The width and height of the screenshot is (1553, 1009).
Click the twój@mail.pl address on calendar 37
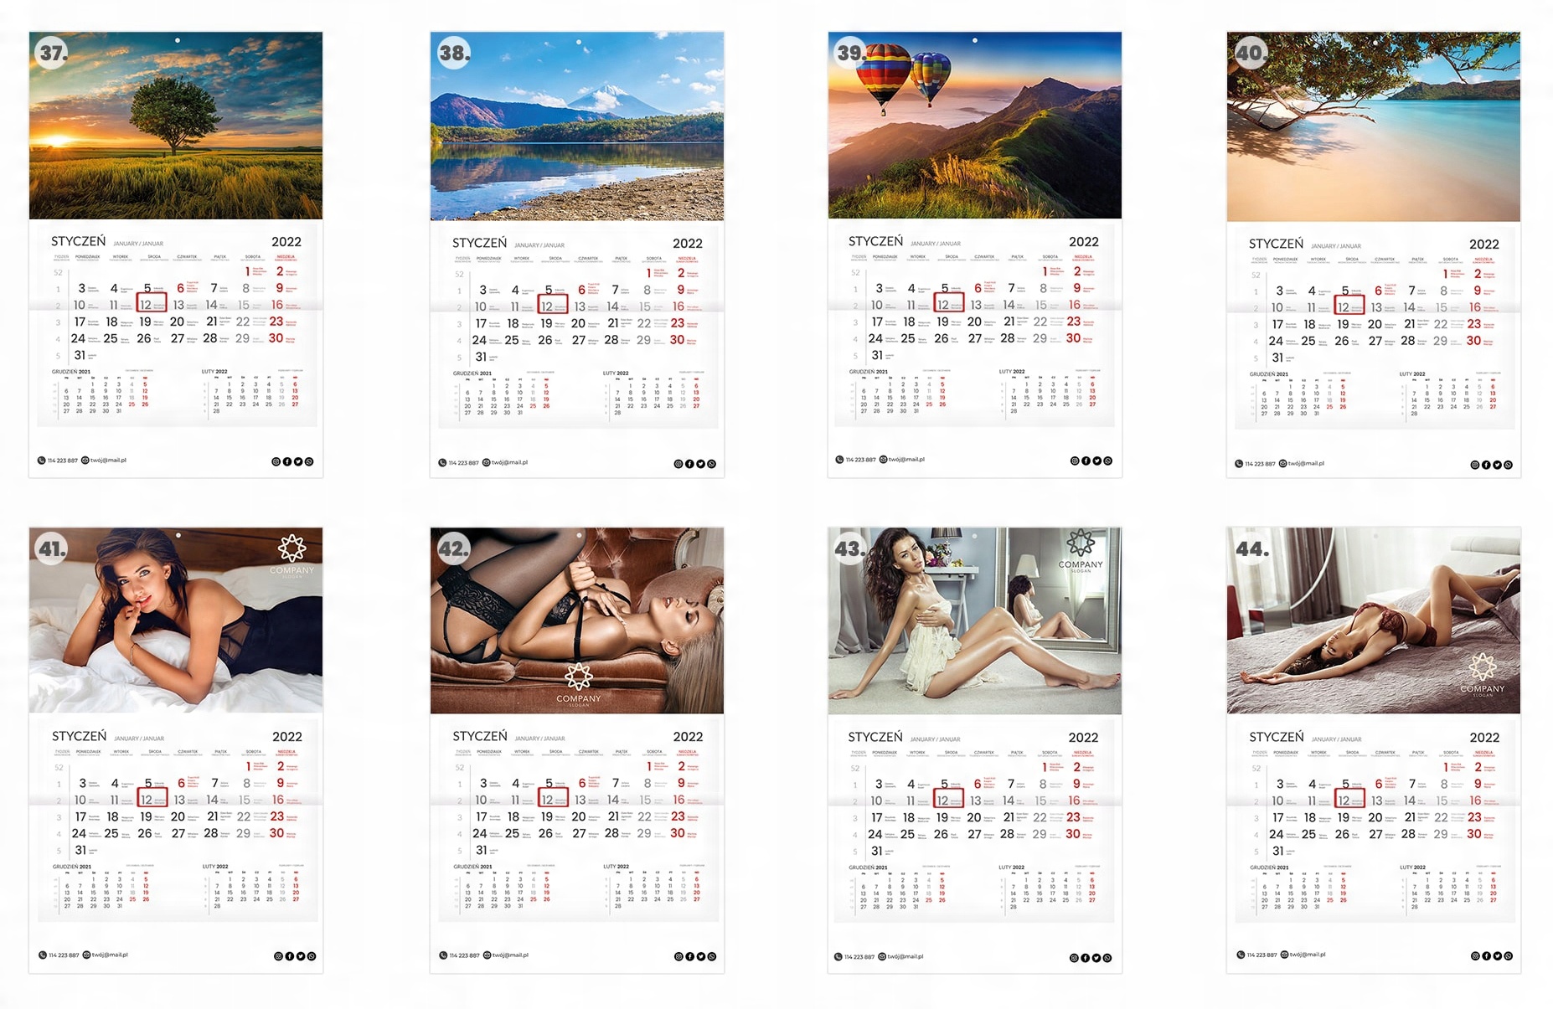click(x=108, y=461)
